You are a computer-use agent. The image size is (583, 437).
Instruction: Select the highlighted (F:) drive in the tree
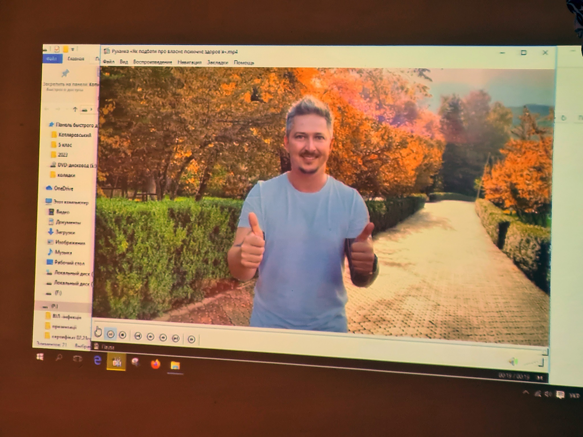[63, 306]
